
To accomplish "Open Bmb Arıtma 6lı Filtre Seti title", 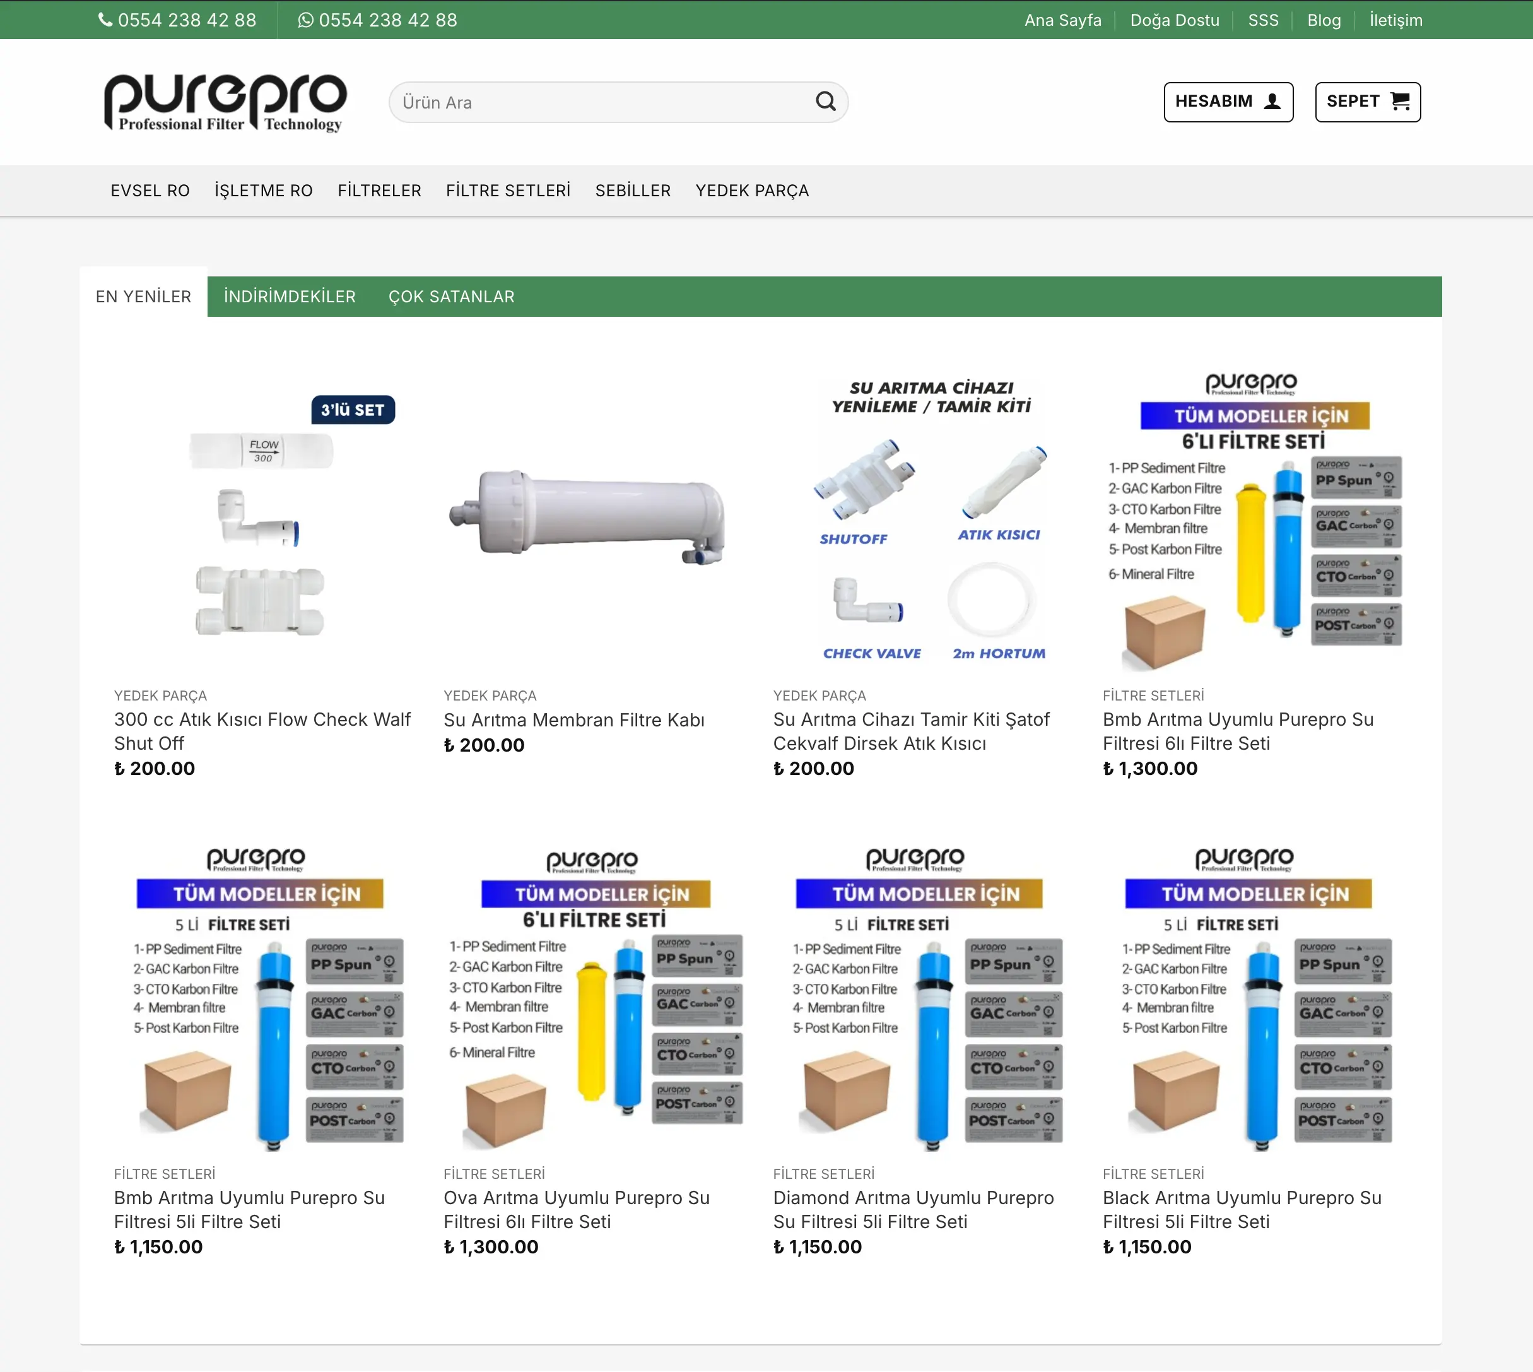I will point(1238,731).
